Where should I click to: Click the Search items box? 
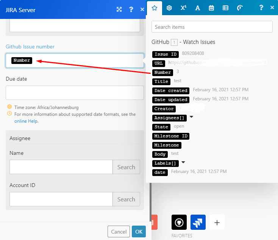[212, 27]
